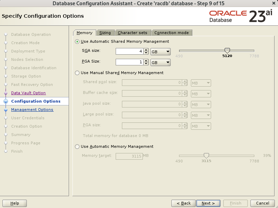Open the Shared pool size MB dropdown

coord(201,83)
